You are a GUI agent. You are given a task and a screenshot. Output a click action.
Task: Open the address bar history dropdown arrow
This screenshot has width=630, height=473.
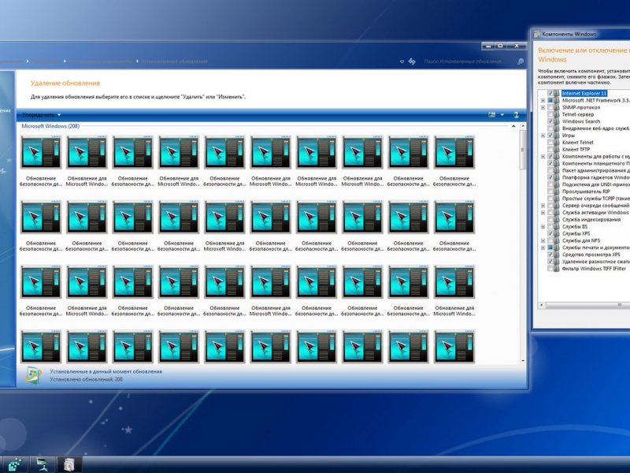coord(402,61)
